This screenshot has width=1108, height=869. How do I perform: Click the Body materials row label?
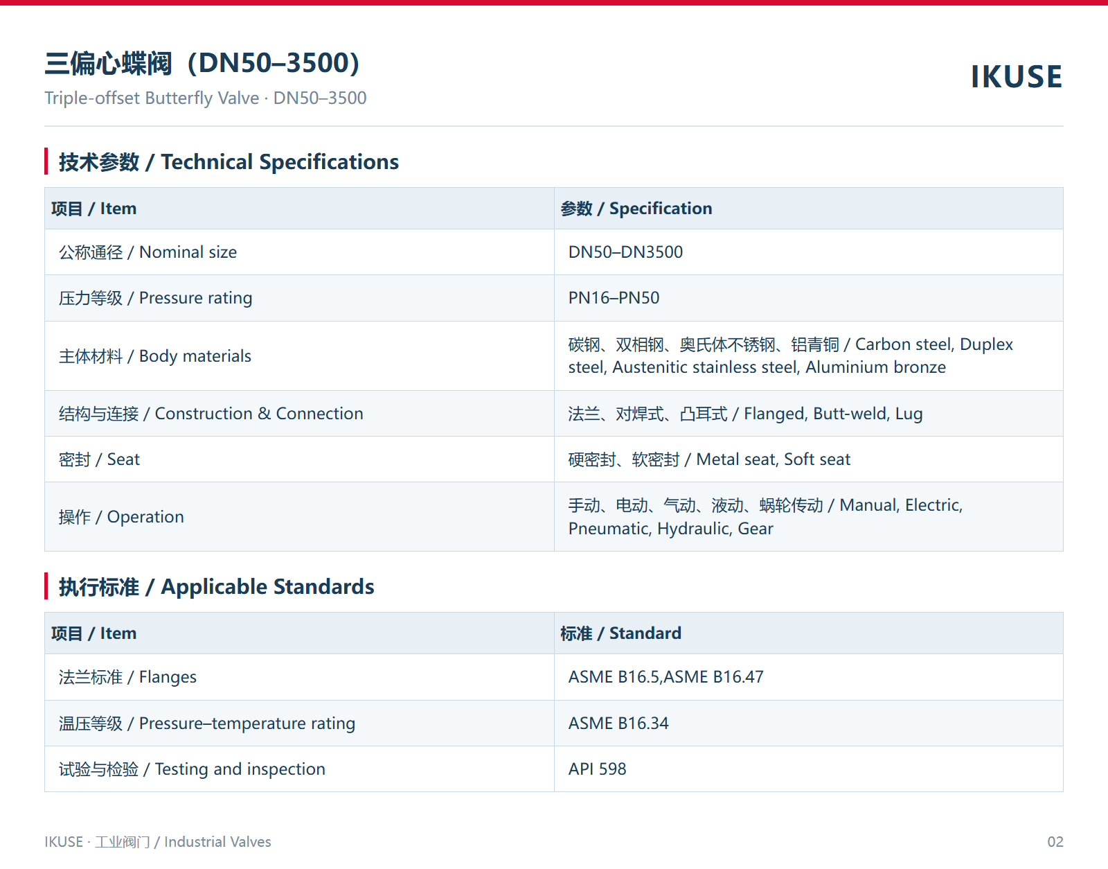click(x=155, y=356)
